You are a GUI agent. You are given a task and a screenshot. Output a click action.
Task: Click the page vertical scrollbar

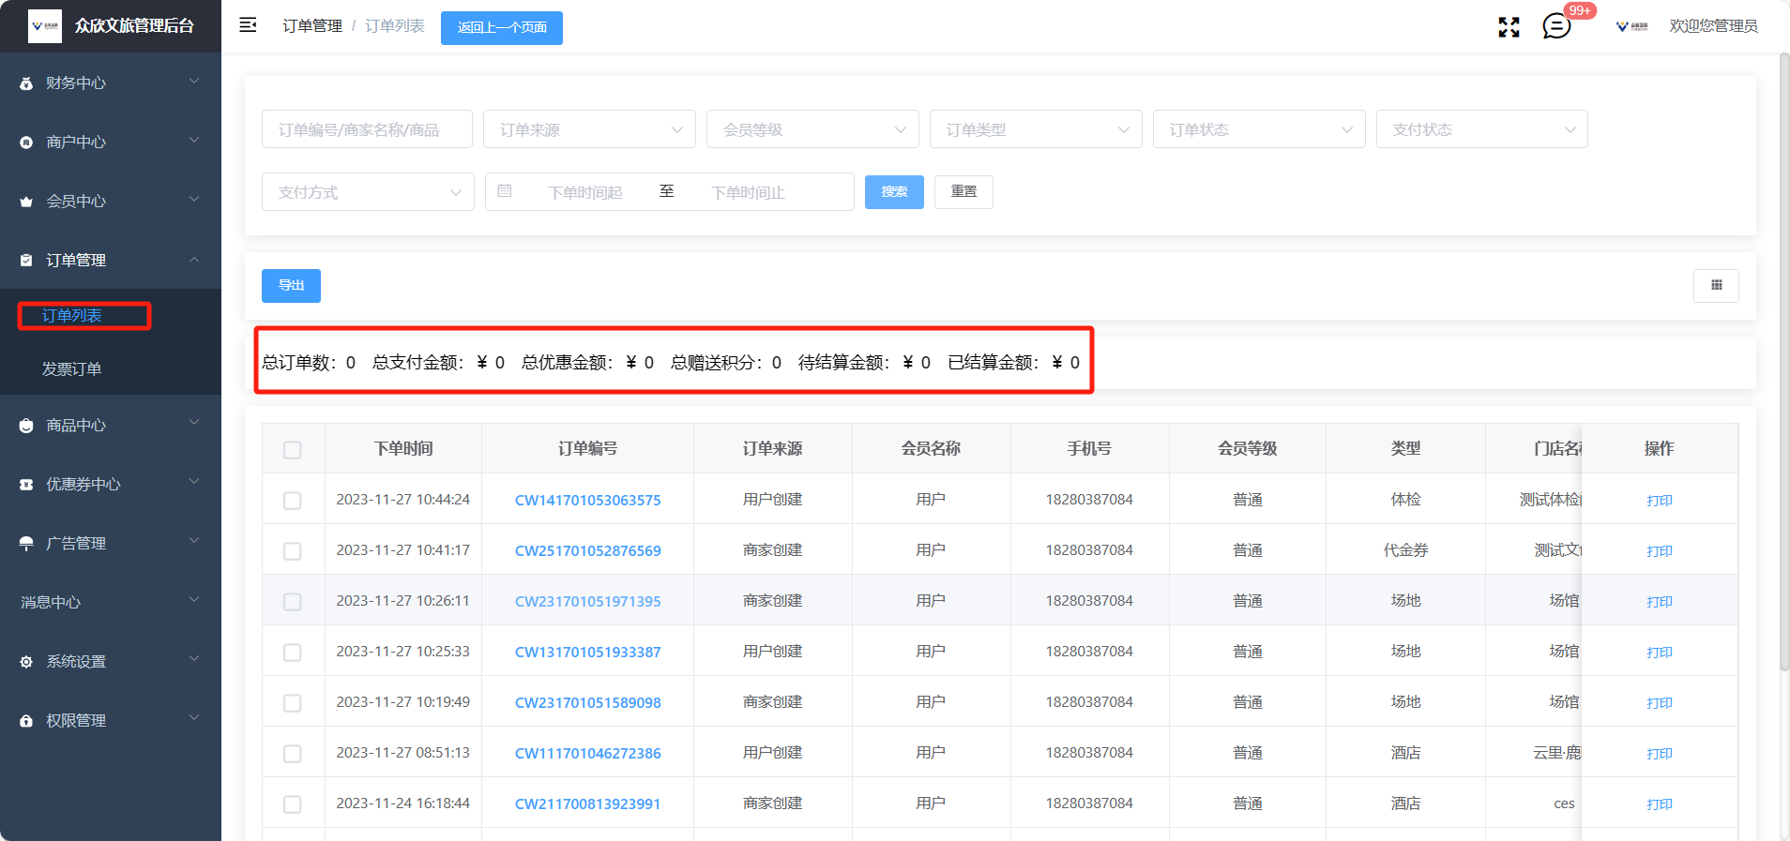(x=1784, y=361)
